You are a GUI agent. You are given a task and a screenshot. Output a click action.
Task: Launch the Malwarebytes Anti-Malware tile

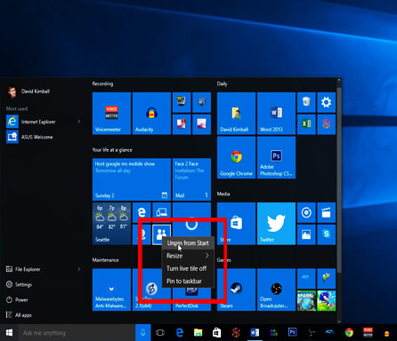[111, 289]
